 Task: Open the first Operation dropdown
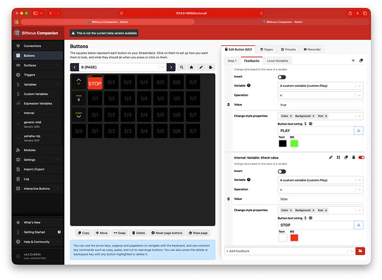tap(321, 95)
